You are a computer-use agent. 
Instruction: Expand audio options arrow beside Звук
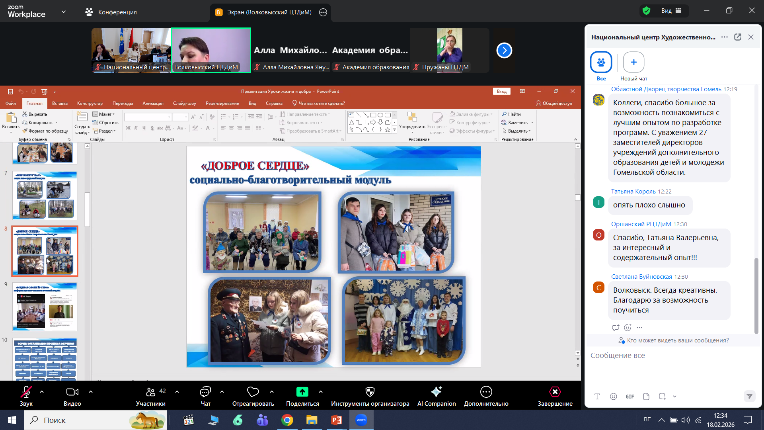tap(42, 392)
